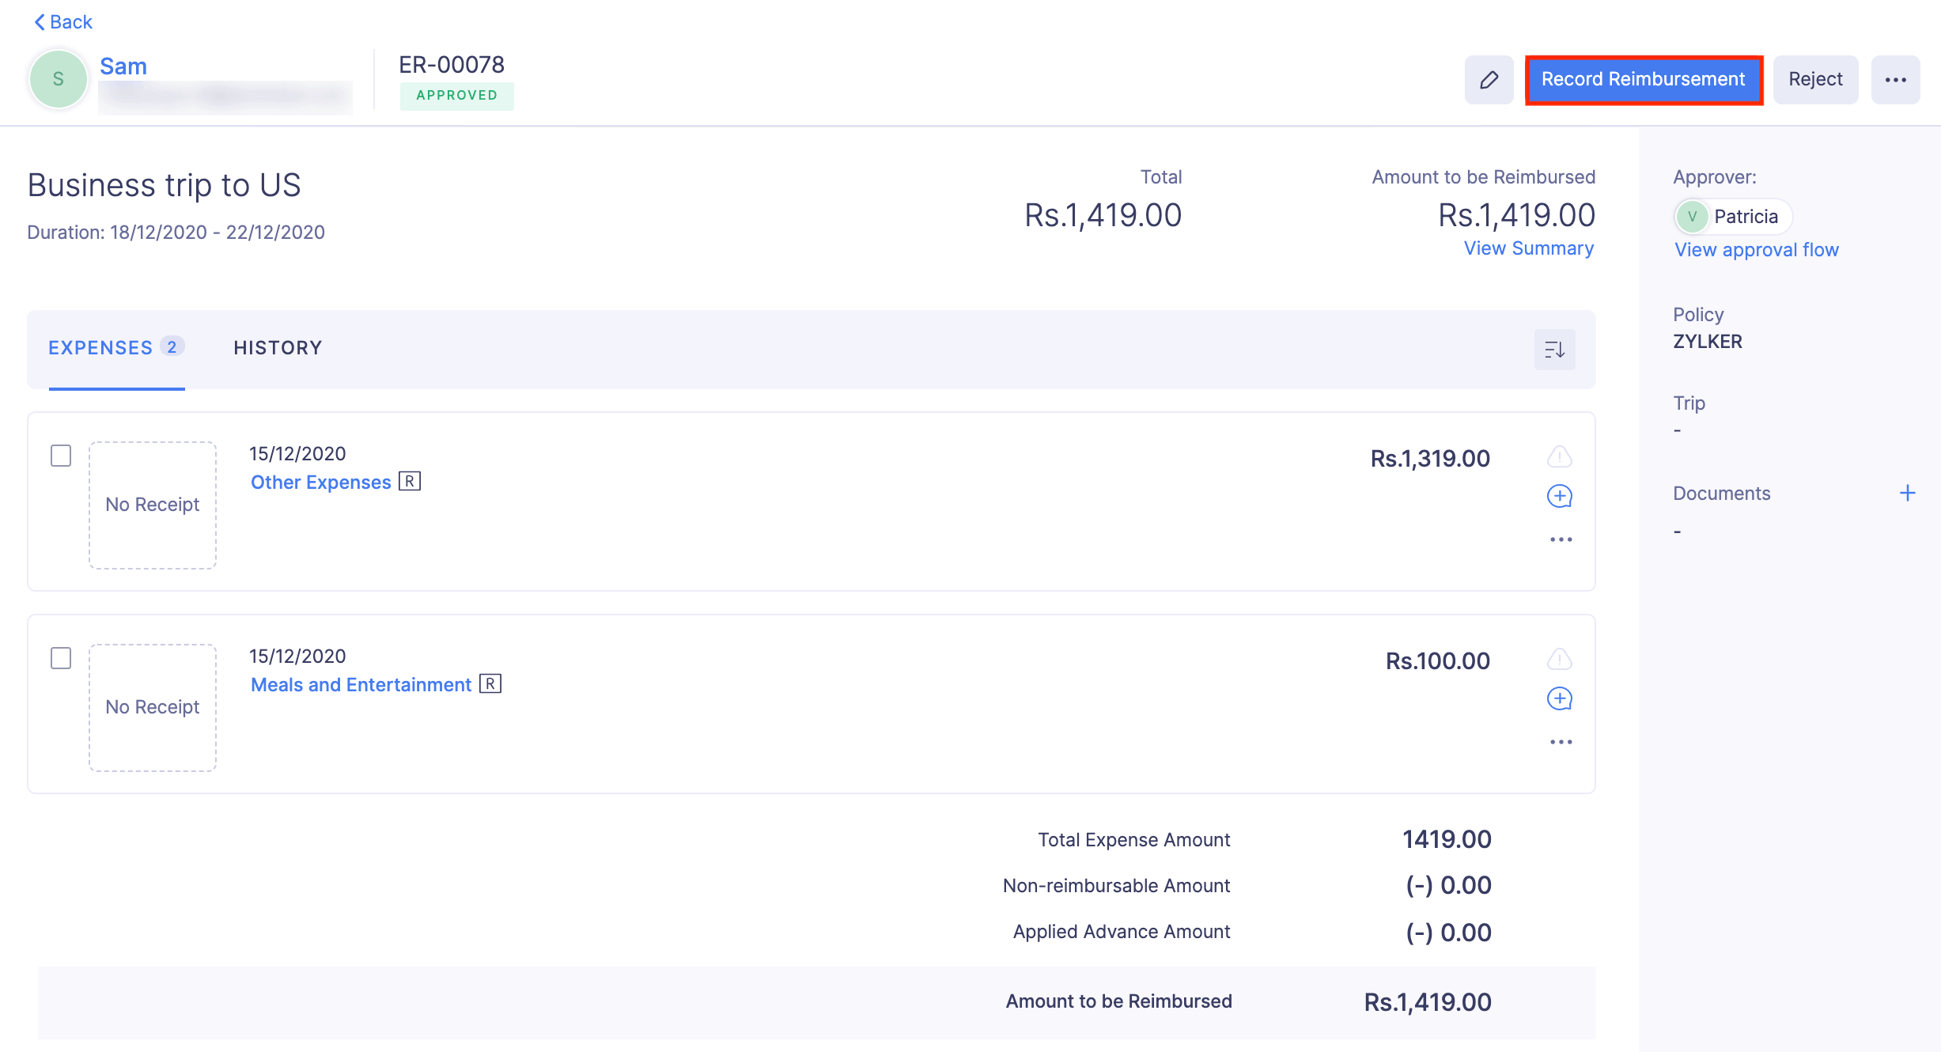
Task: Open the sort options for expenses
Action: point(1553,349)
